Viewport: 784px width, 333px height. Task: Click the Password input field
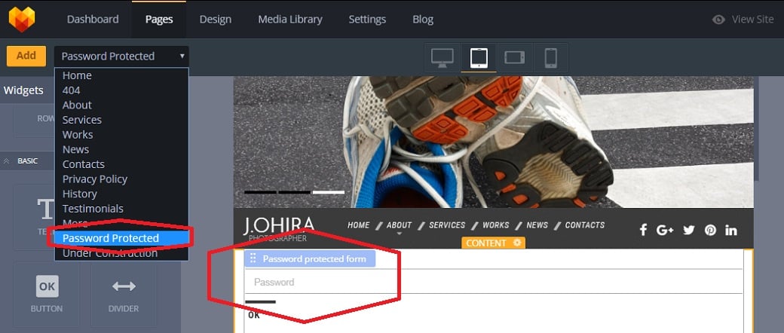point(494,282)
